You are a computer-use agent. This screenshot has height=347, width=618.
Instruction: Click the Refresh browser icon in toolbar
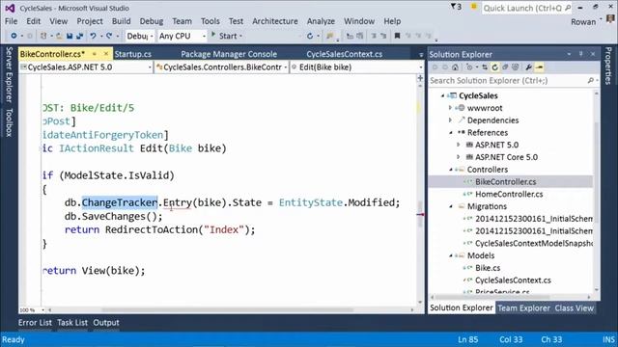[310, 36]
